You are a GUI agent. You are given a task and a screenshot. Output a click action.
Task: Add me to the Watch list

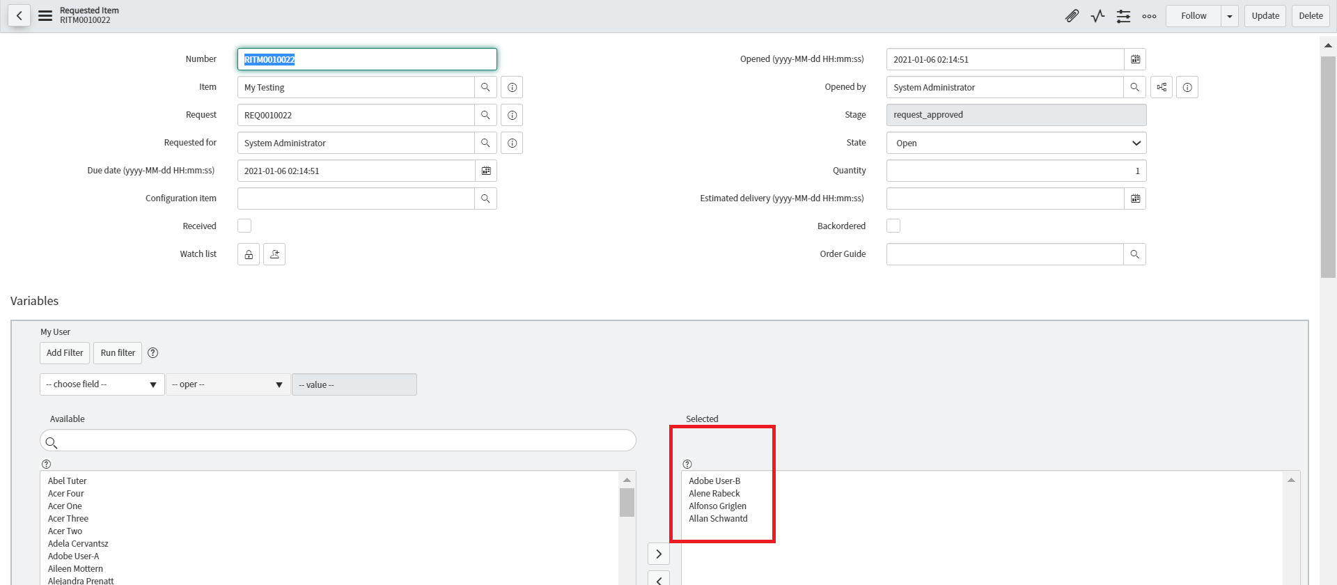coord(274,254)
